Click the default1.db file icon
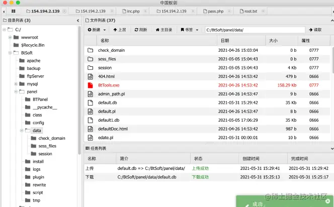334x207 pixels. [91, 120]
